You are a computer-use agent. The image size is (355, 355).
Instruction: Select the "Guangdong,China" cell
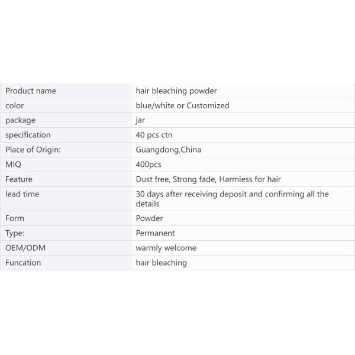click(169, 150)
